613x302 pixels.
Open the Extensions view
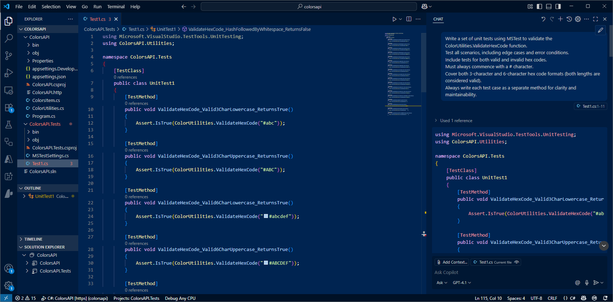click(9, 108)
